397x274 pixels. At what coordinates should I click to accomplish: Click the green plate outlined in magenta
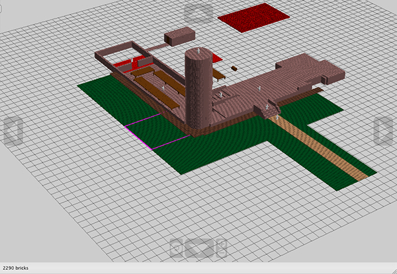point(157,131)
